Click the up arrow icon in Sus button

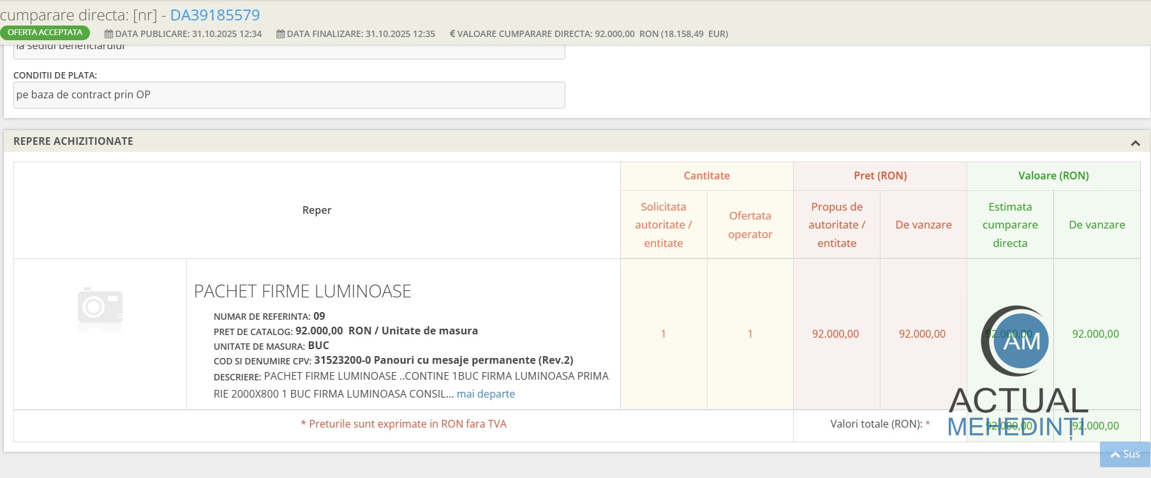tap(1115, 454)
